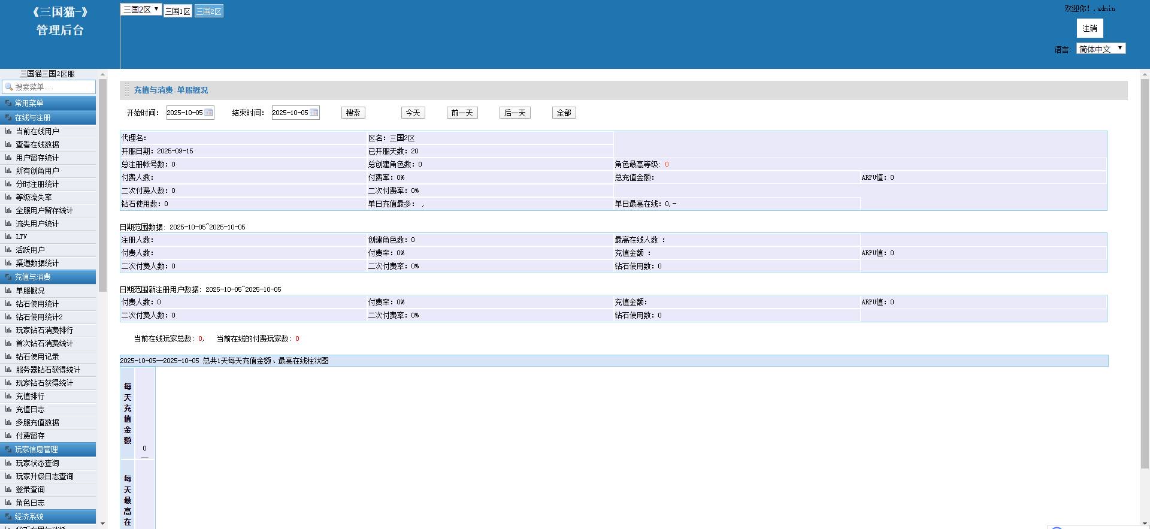Click the 前一天 previous day button
Image resolution: width=1150 pixels, height=529 pixels.
pyautogui.click(x=462, y=113)
